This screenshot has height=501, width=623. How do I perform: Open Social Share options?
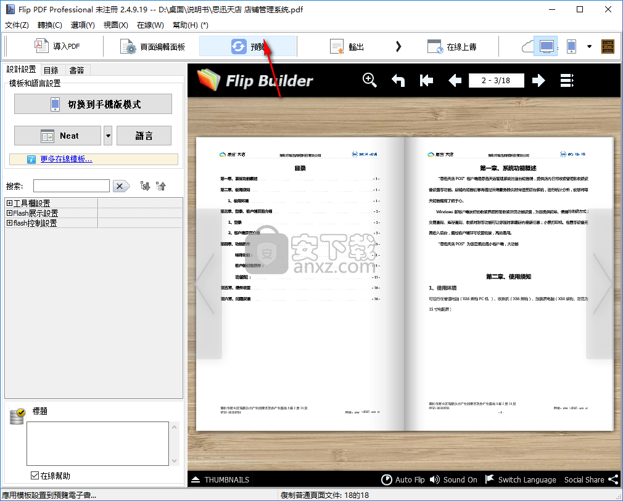click(591, 479)
